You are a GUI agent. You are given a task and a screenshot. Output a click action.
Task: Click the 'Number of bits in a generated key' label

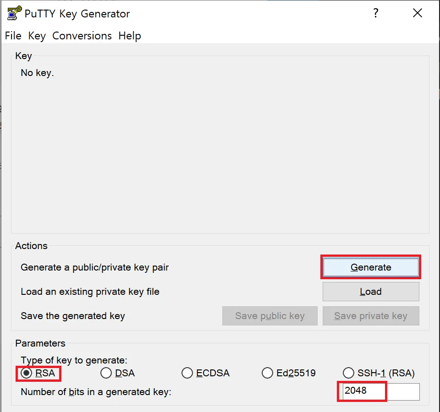pos(96,392)
